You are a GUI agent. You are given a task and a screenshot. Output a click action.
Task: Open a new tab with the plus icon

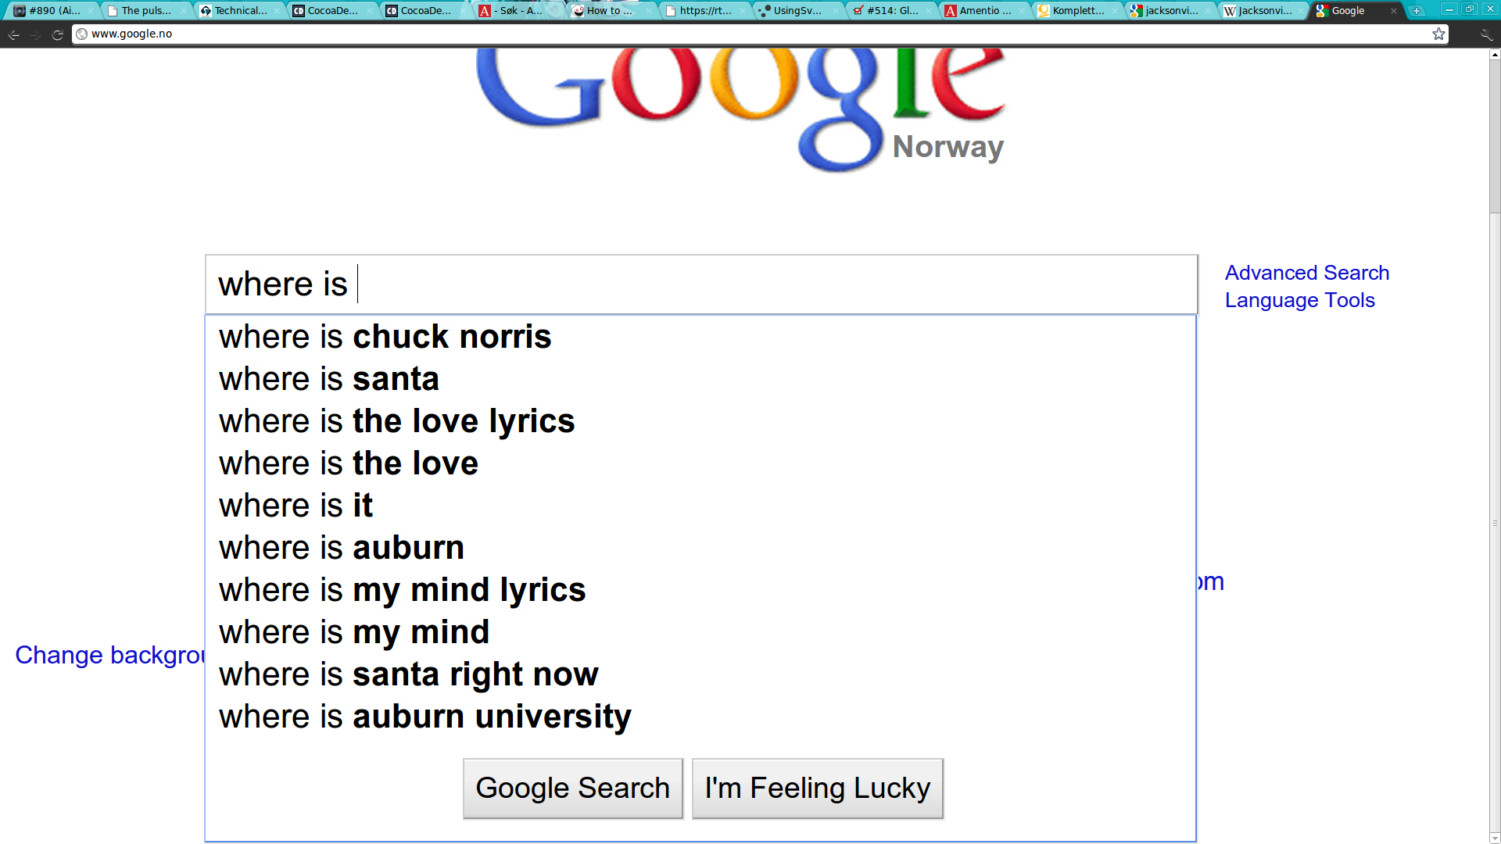(x=1416, y=11)
